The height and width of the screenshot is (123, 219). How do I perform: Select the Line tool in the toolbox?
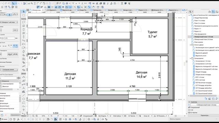24,95
